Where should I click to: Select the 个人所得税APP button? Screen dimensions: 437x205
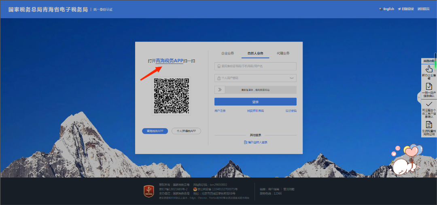coord(186,131)
